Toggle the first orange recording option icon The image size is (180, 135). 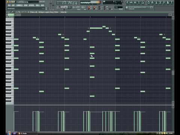[x=89, y=8]
